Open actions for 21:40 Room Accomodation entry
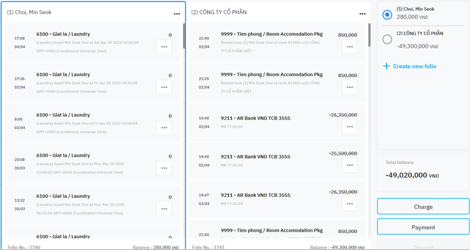 tap(349, 47)
